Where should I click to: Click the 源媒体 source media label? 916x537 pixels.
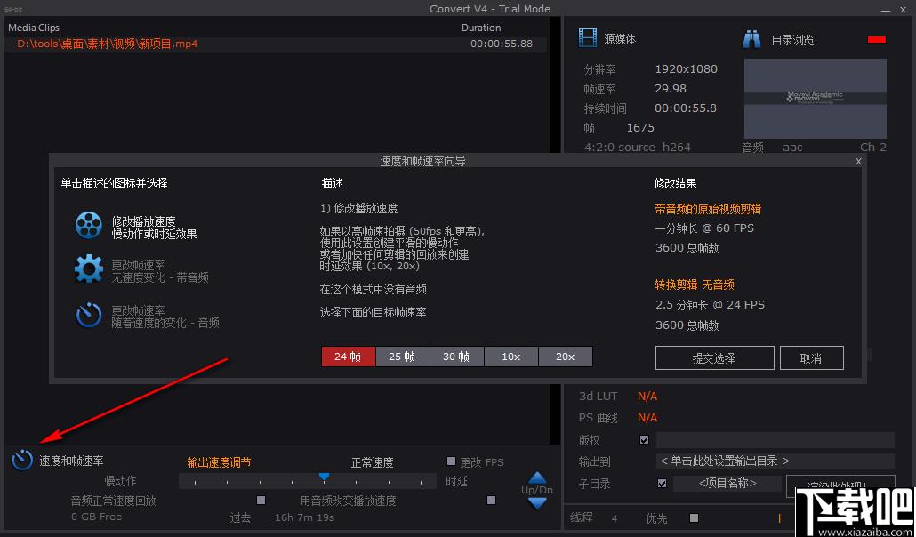coord(620,39)
